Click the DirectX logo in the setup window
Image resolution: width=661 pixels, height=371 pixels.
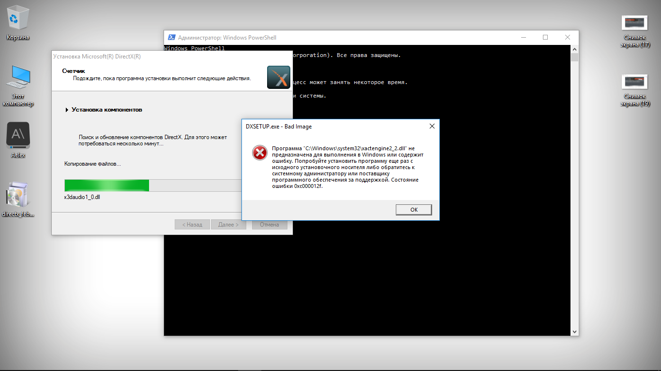(x=279, y=77)
